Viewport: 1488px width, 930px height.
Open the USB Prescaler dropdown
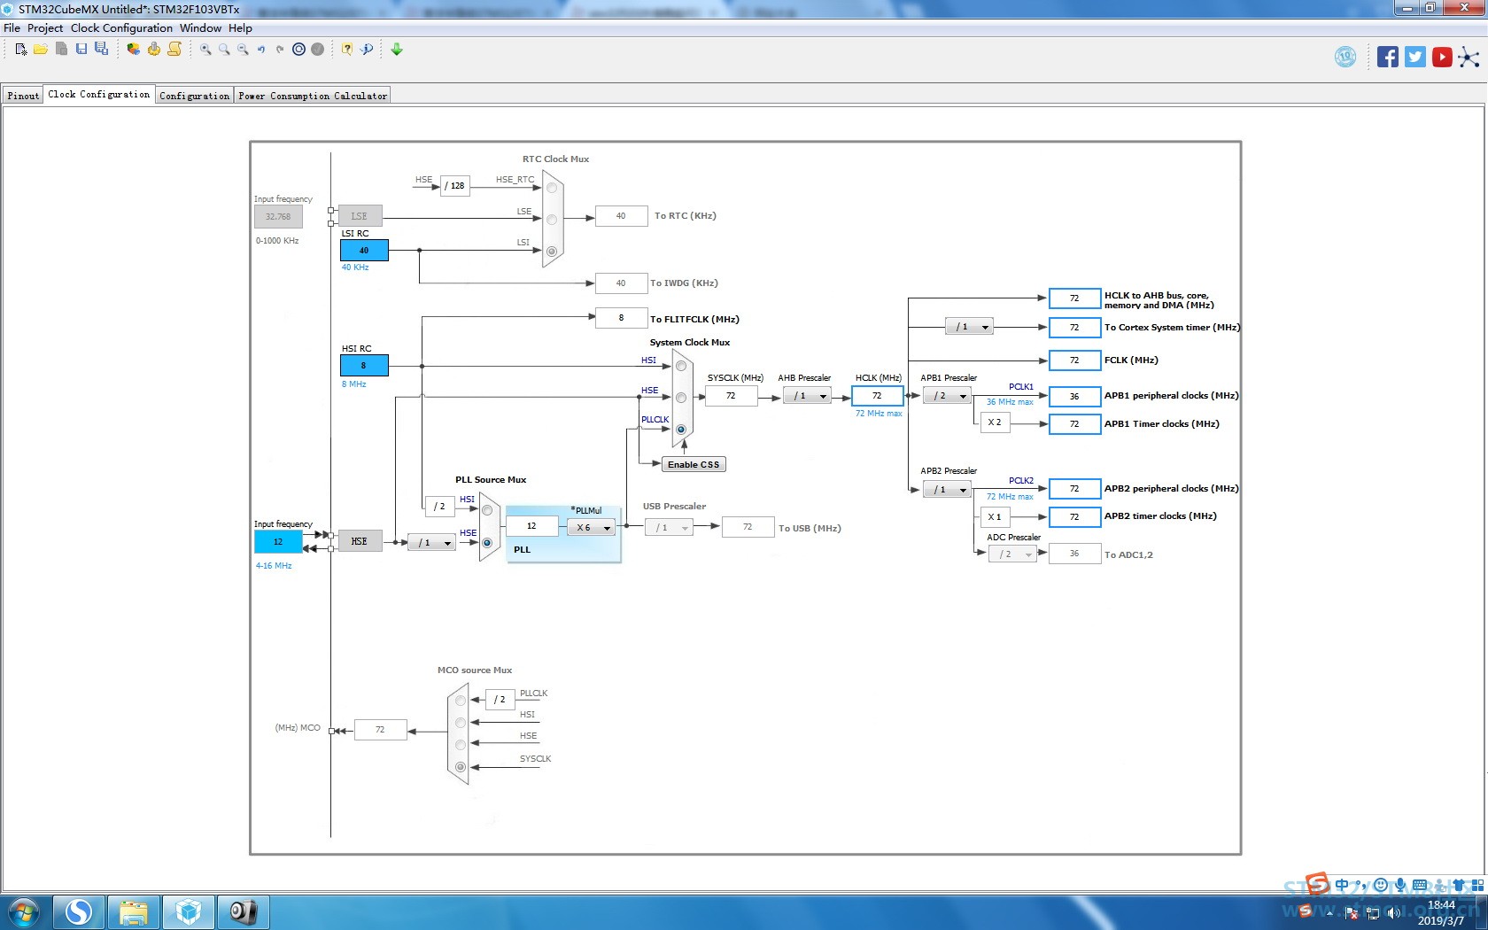pos(669,528)
